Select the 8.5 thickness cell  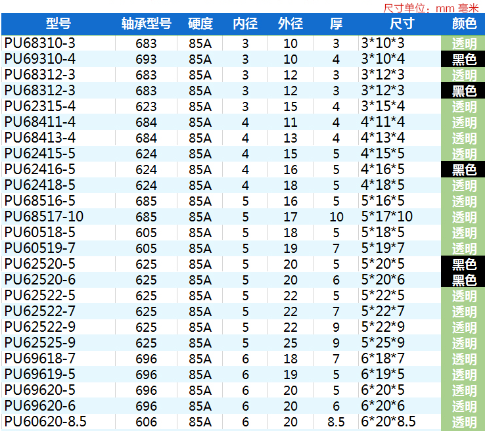[x=336, y=422]
